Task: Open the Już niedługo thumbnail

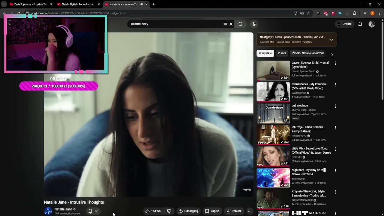Action: click(273, 113)
